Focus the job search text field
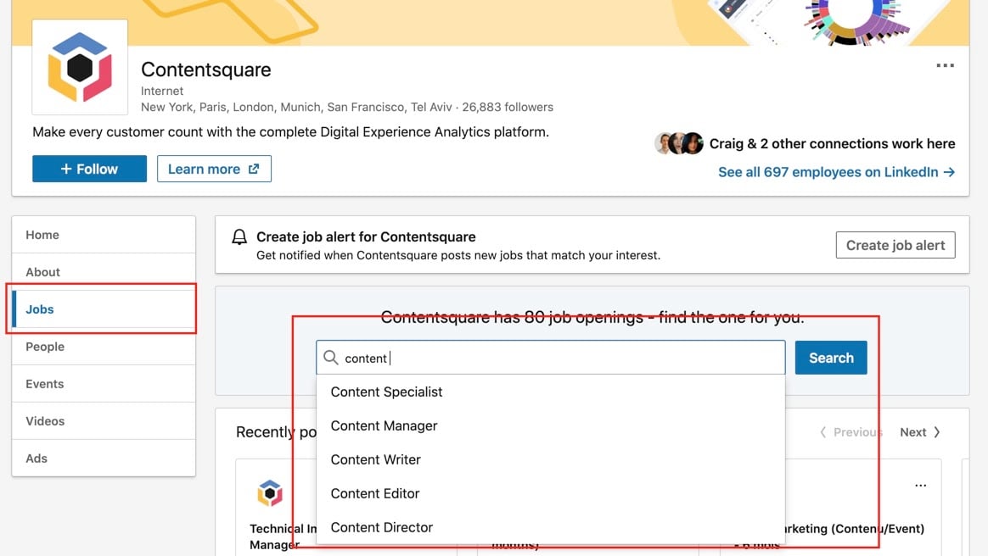Image resolution: width=988 pixels, height=556 pixels. [x=560, y=358]
